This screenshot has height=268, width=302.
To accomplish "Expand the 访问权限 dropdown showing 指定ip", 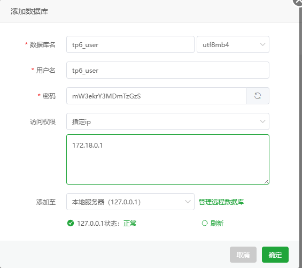I will click(x=168, y=121).
